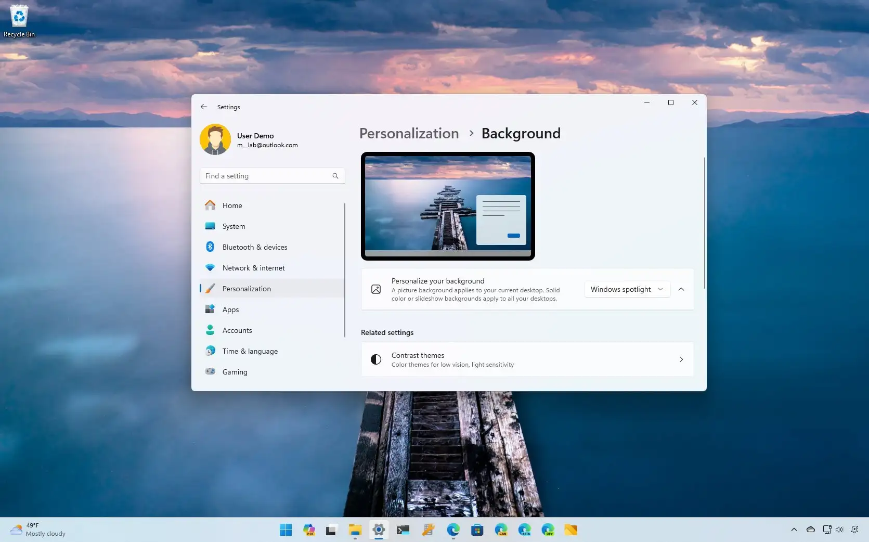Select the Personalization breadcrumb

pyautogui.click(x=409, y=134)
